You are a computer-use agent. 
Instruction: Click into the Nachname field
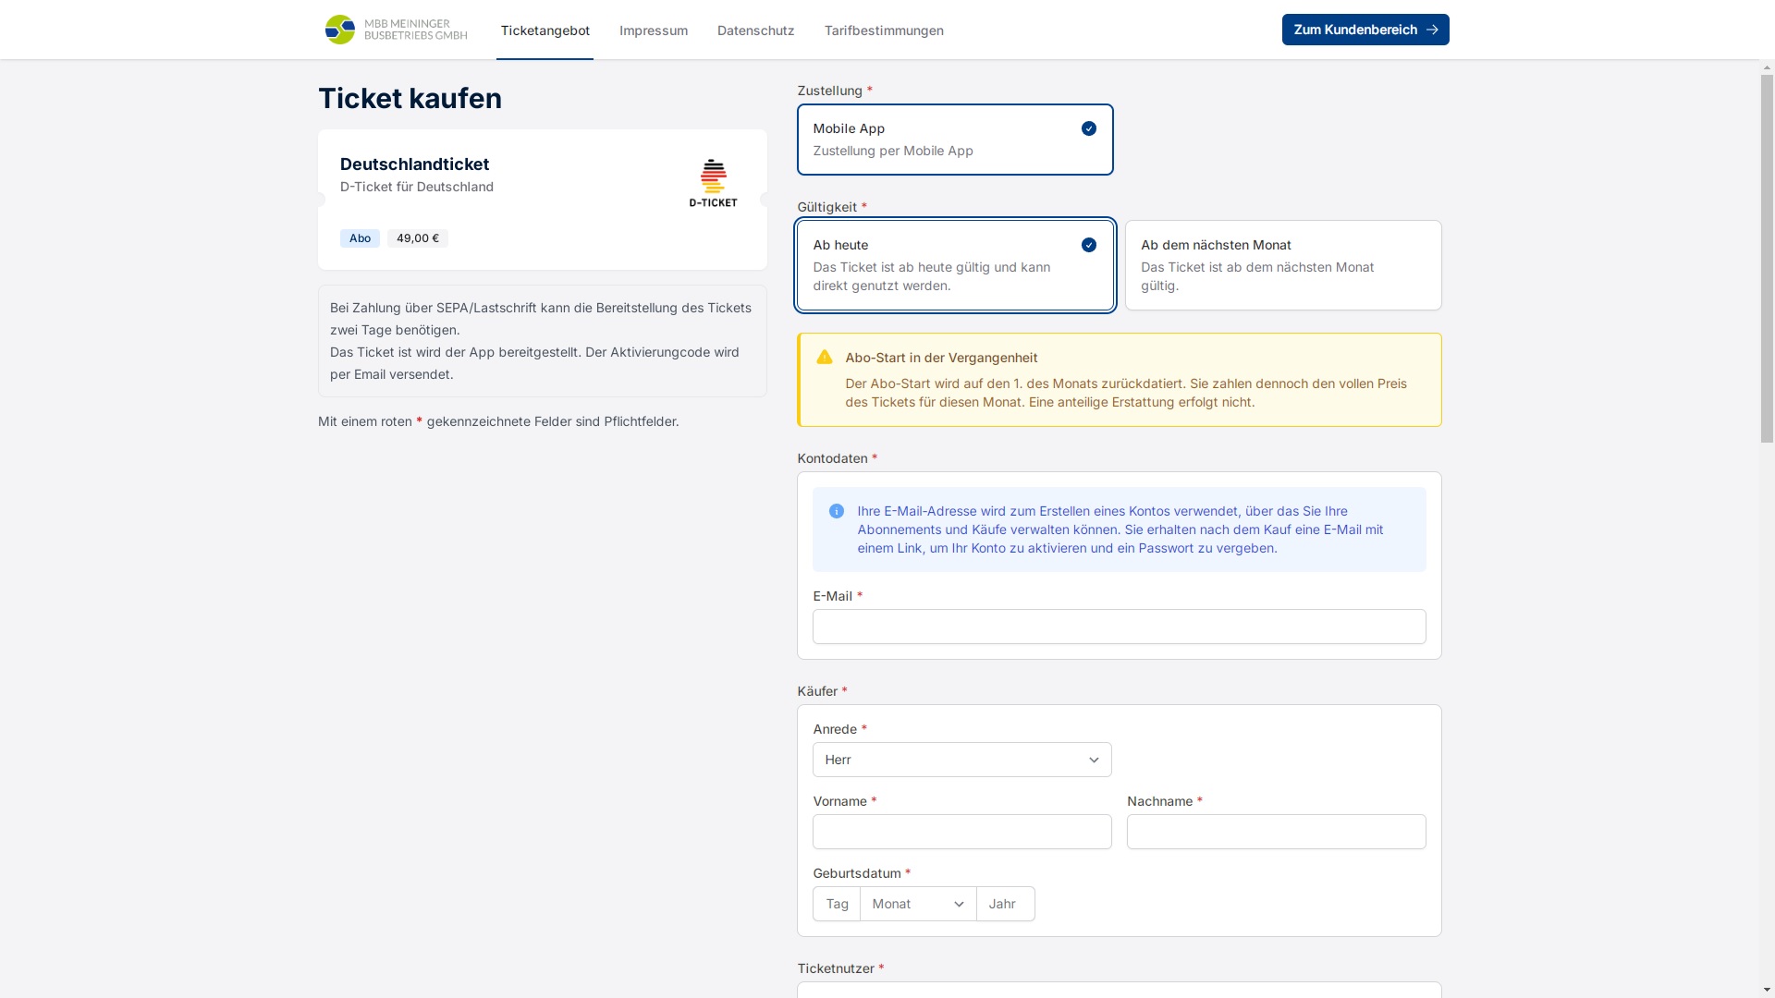point(1276,832)
